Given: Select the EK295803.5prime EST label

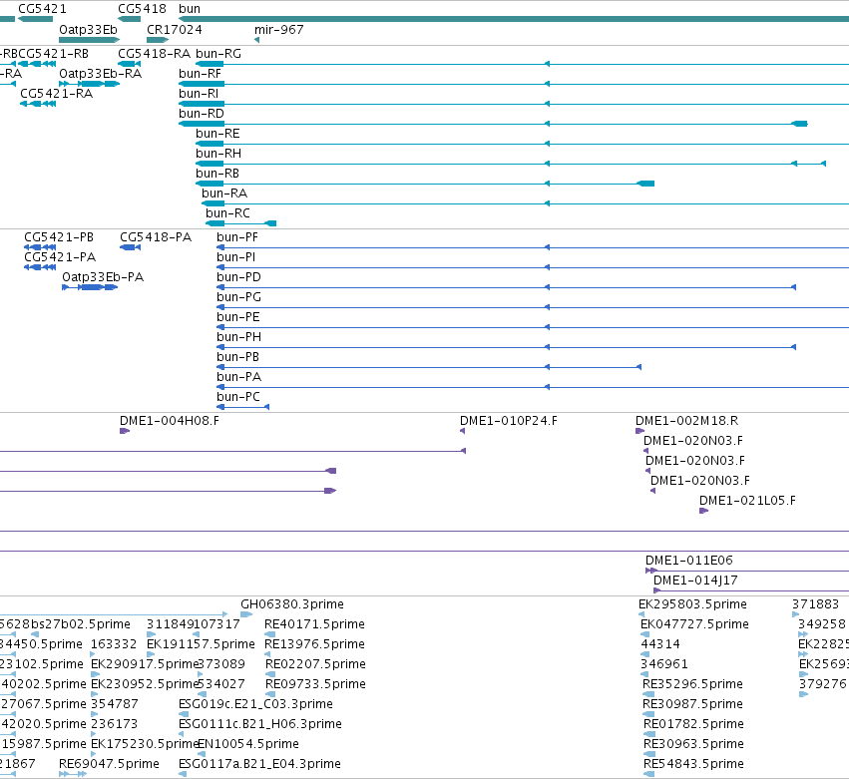Looking at the screenshot, I should coord(692,604).
